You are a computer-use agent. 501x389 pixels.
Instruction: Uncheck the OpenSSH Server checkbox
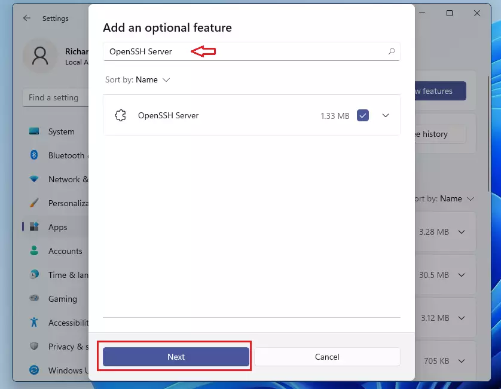tap(363, 115)
